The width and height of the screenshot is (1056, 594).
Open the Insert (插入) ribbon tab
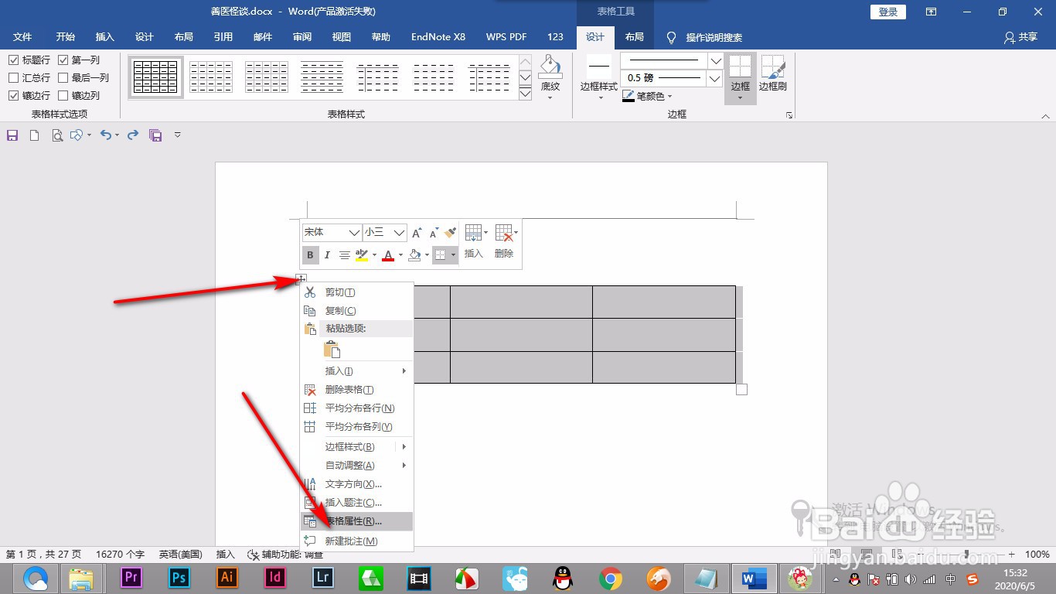pyautogui.click(x=104, y=37)
